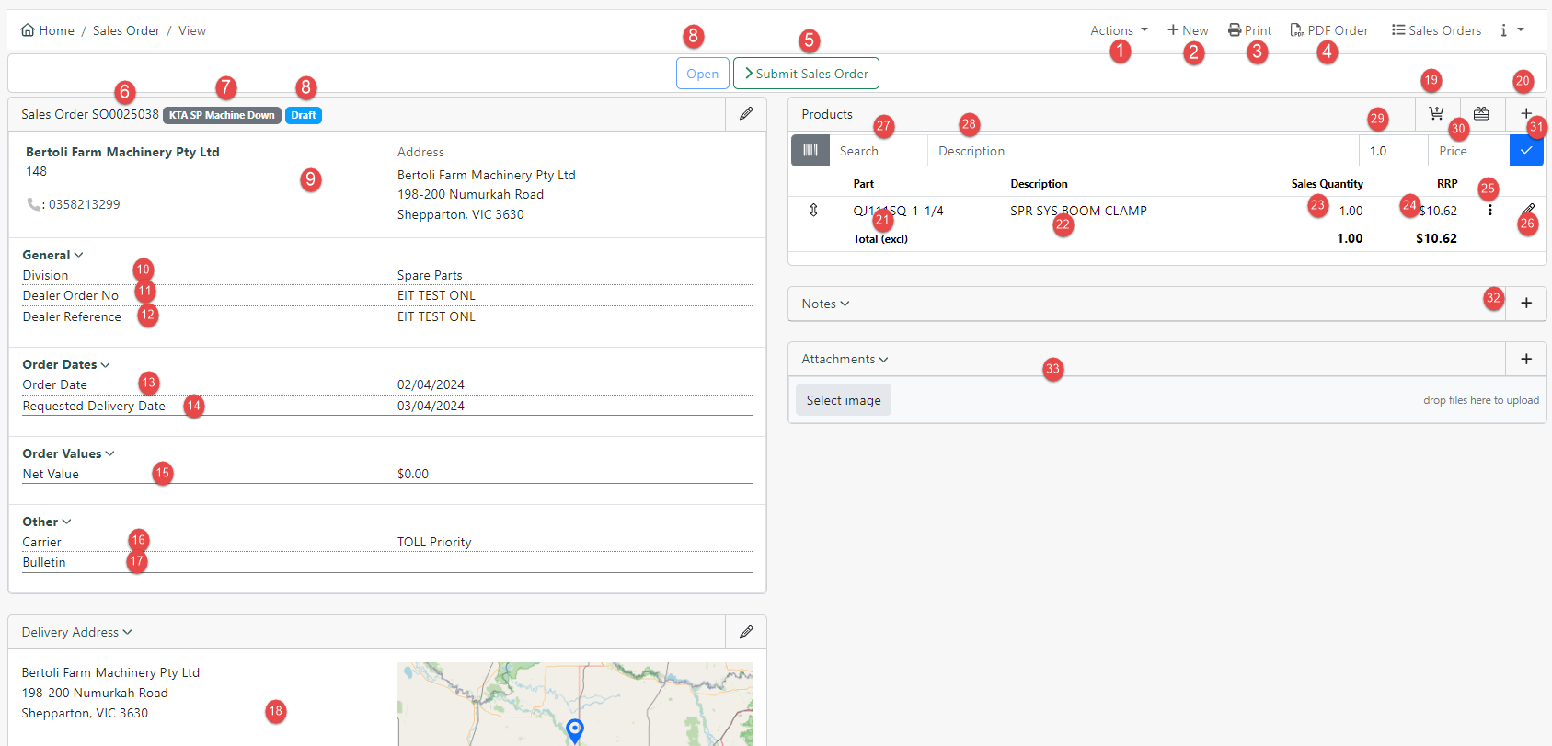1552x746 pixels.
Task: Go to Sales Orders list
Action: pyautogui.click(x=1436, y=30)
